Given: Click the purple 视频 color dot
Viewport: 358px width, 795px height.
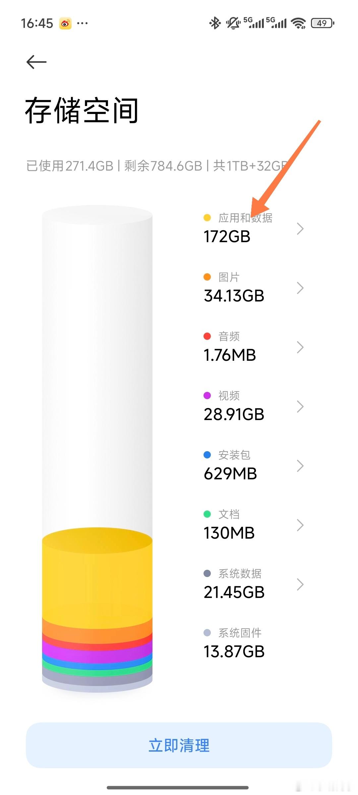Looking at the screenshot, I should [x=207, y=396].
